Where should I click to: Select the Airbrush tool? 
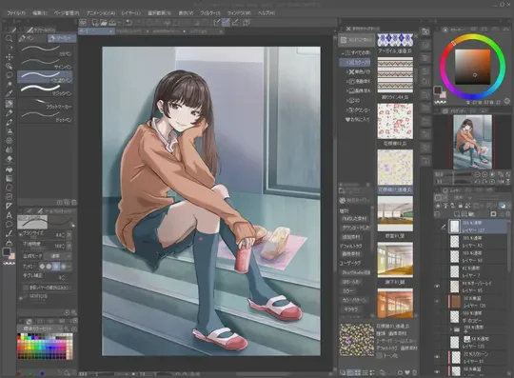(9, 131)
